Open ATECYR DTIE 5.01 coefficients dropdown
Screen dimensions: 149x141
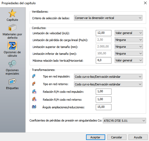pos(124,120)
